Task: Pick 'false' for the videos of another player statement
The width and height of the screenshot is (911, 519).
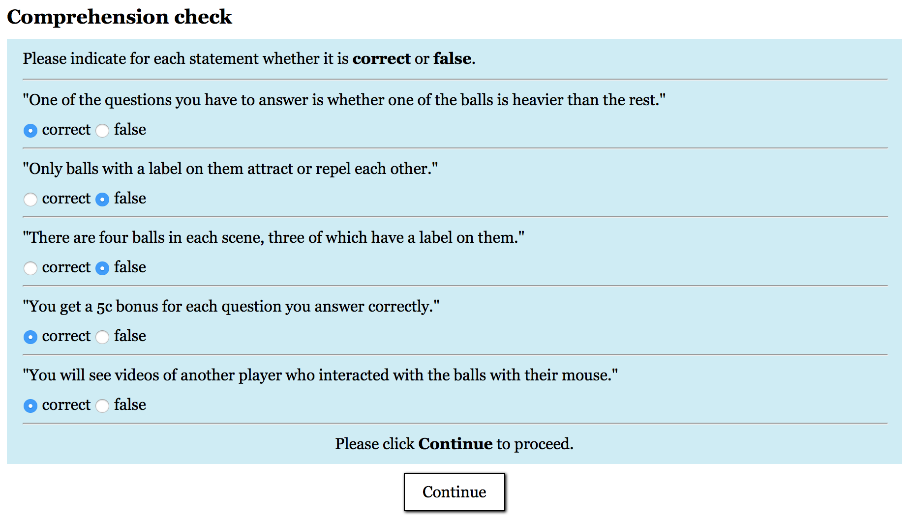Action: click(x=102, y=405)
